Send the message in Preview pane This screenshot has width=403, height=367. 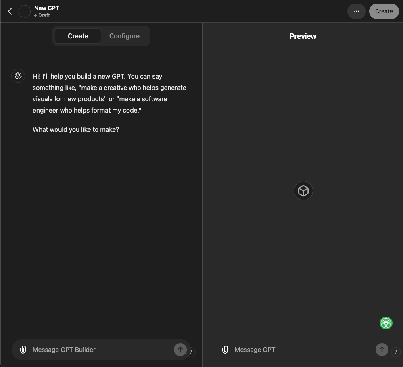382,350
